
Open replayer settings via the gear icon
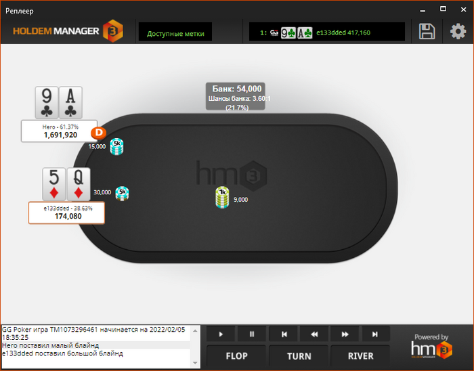tap(458, 31)
